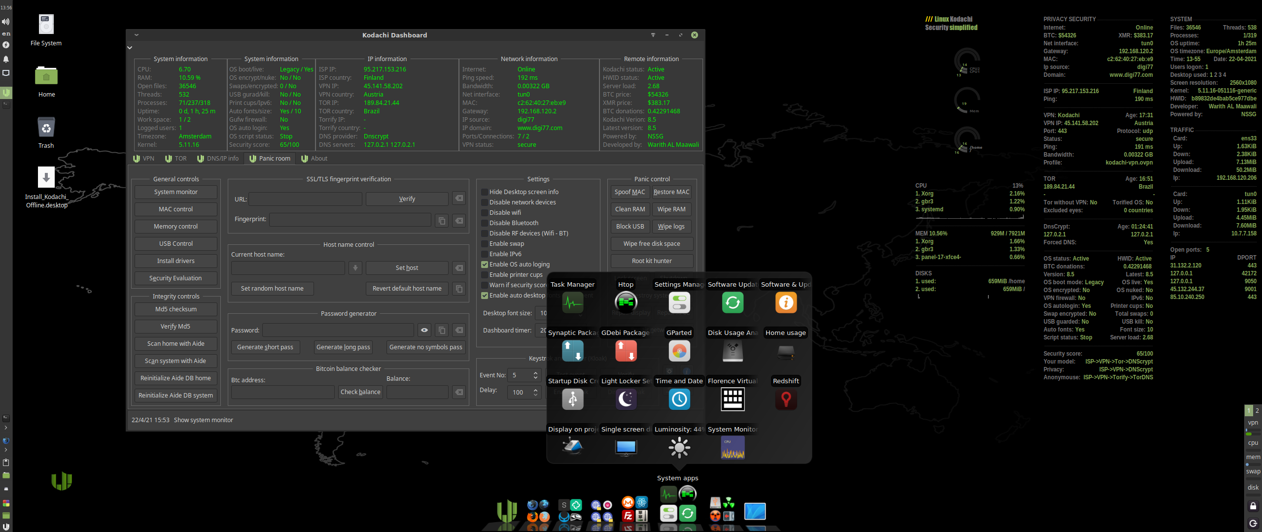The width and height of the screenshot is (1262, 532).
Task: Check the Enable swap option
Action: coord(485,243)
